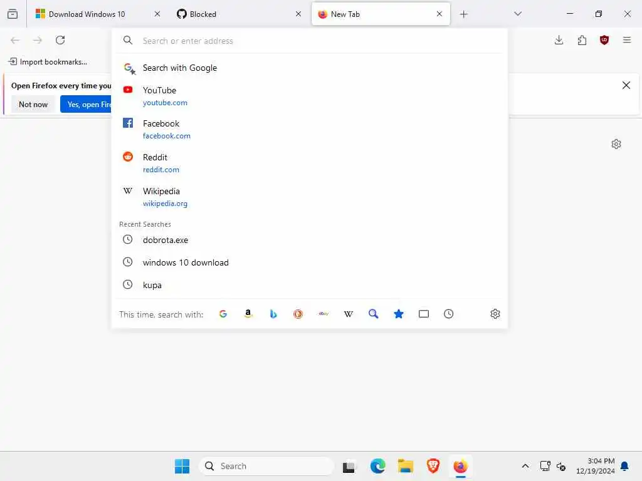The image size is (642, 481).
Task: Click the Import bookmarks item
Action: (x=48, y=62)
